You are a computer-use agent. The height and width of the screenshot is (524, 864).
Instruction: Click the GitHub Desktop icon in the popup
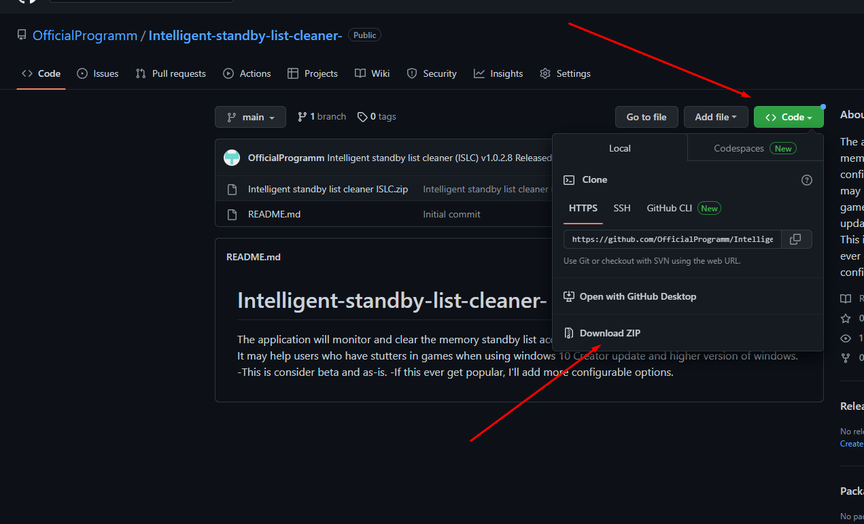tap(570, 296)
